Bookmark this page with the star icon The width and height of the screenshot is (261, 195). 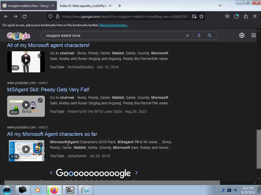(201, 17)
